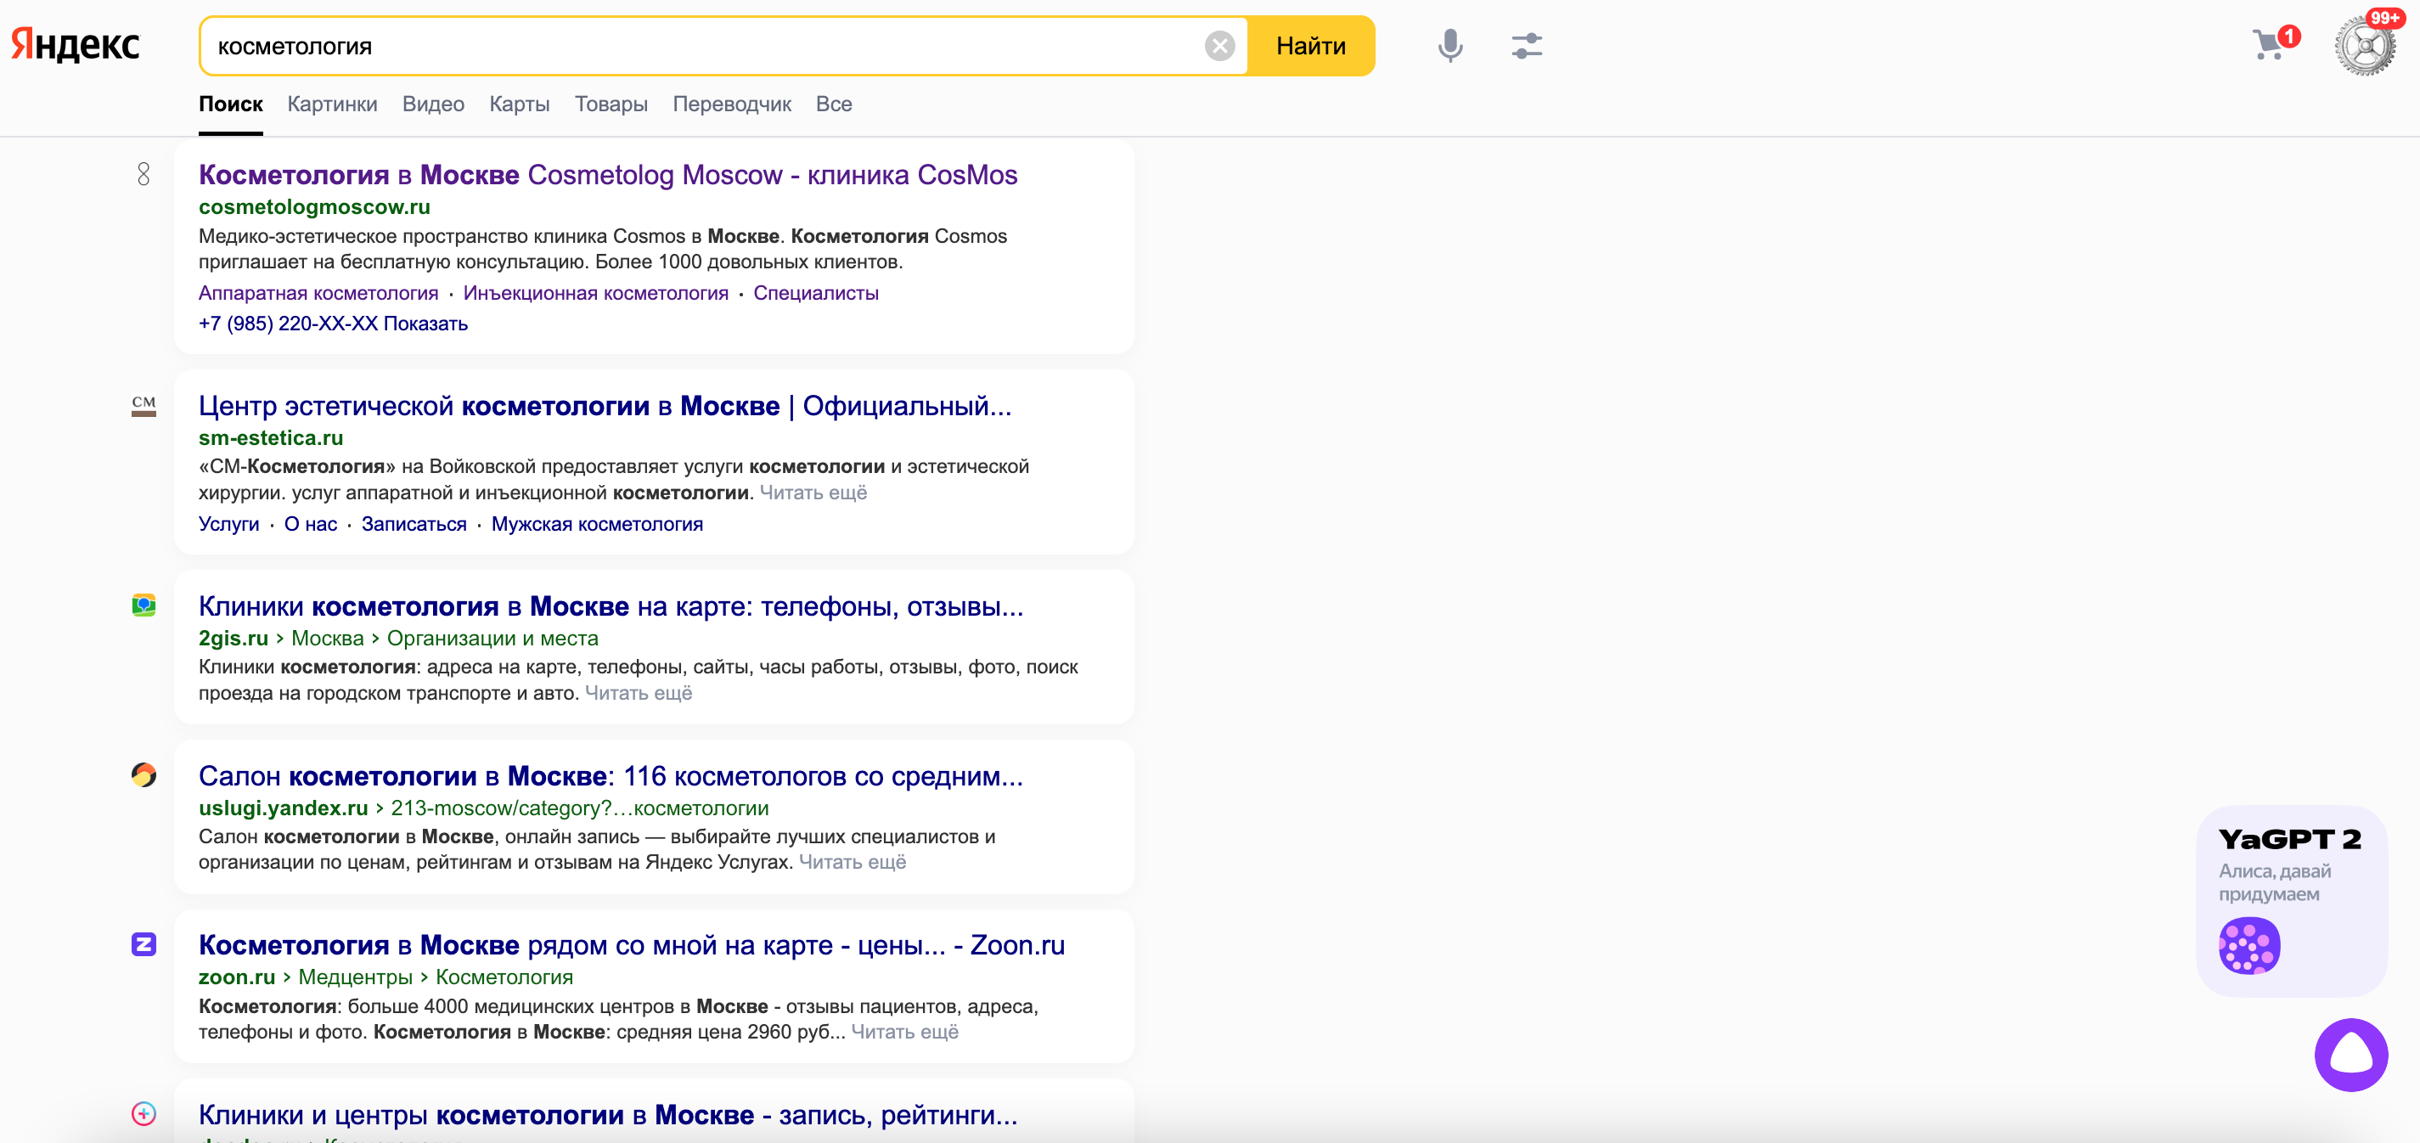The width and height of the screenshot is (2420, 1143).
Task: Expand 'Читать ещё' in sm-estetica snippet
Action: click(813, 493)
